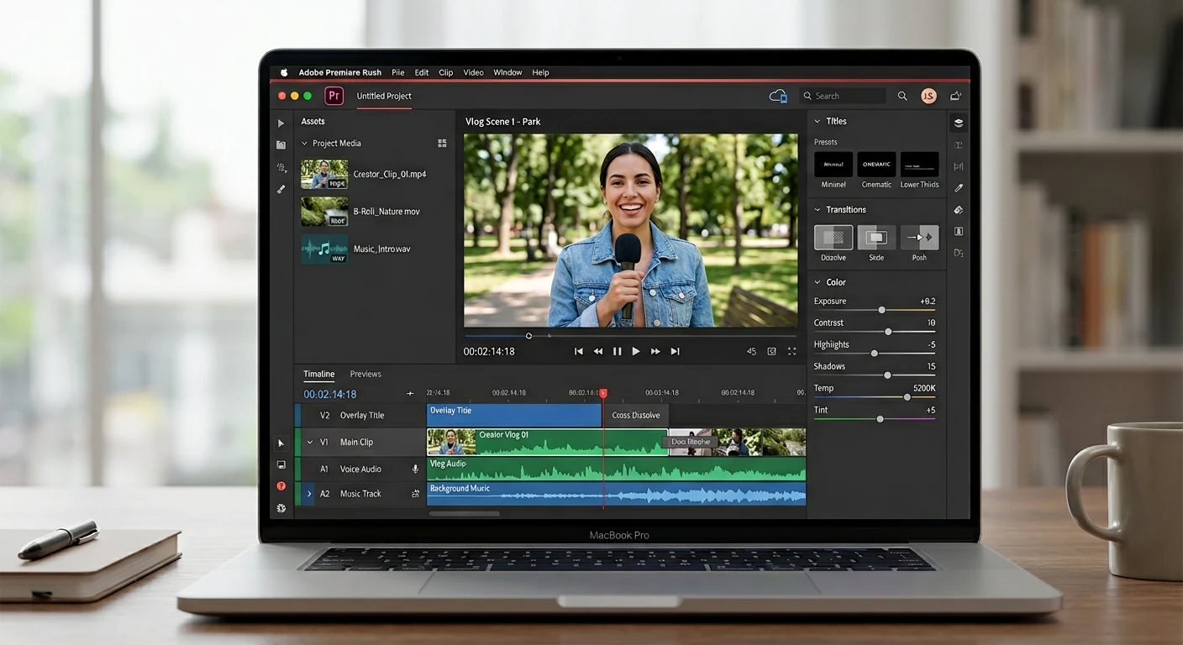
Task: Fast forward the preview playback
Action: tap(655, 352)
